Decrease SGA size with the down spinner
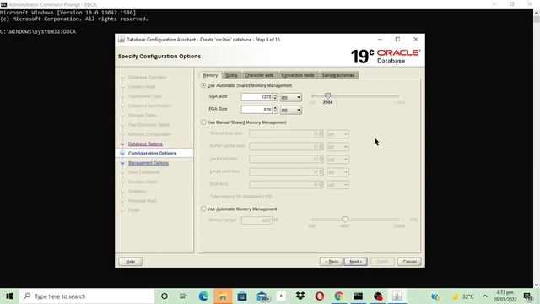This screenshot has height=304, width=540. (275, 100)
